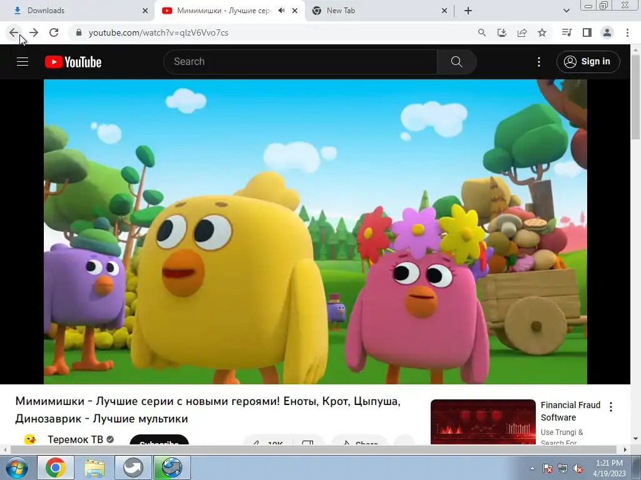Viewport: 641px width, 480px height.
Task: Go back using browser back arrow
Action: coord(14,32)
